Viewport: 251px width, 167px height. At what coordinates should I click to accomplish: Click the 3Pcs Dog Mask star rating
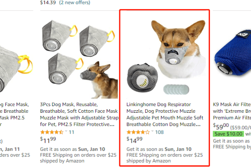(x=52, y=132)
